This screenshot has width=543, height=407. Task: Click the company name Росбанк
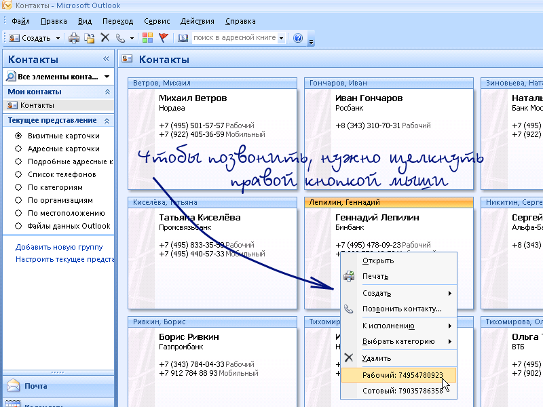[349, 108]
